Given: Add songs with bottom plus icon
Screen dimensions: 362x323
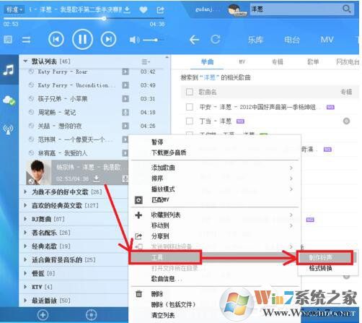Looking at the screenshot, I should 43,314.
